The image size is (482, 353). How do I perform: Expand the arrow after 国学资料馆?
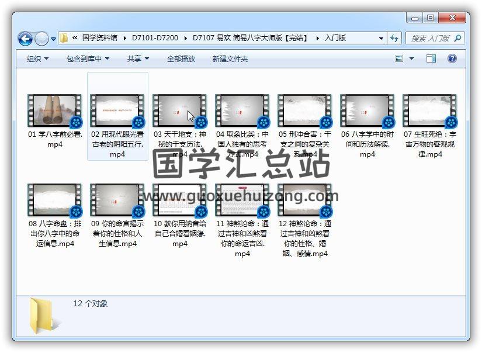(124, 38)
